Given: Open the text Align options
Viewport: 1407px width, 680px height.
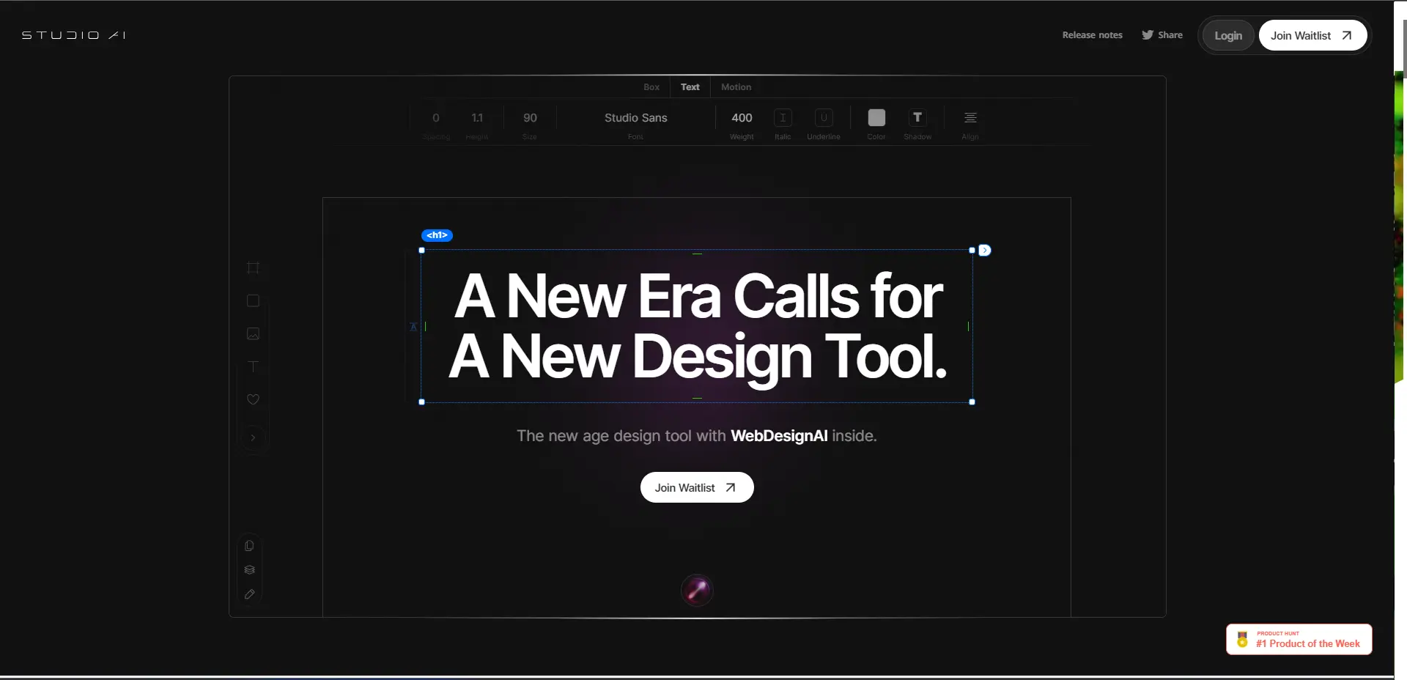Looking at the screenshot, I should coord(970,118).
